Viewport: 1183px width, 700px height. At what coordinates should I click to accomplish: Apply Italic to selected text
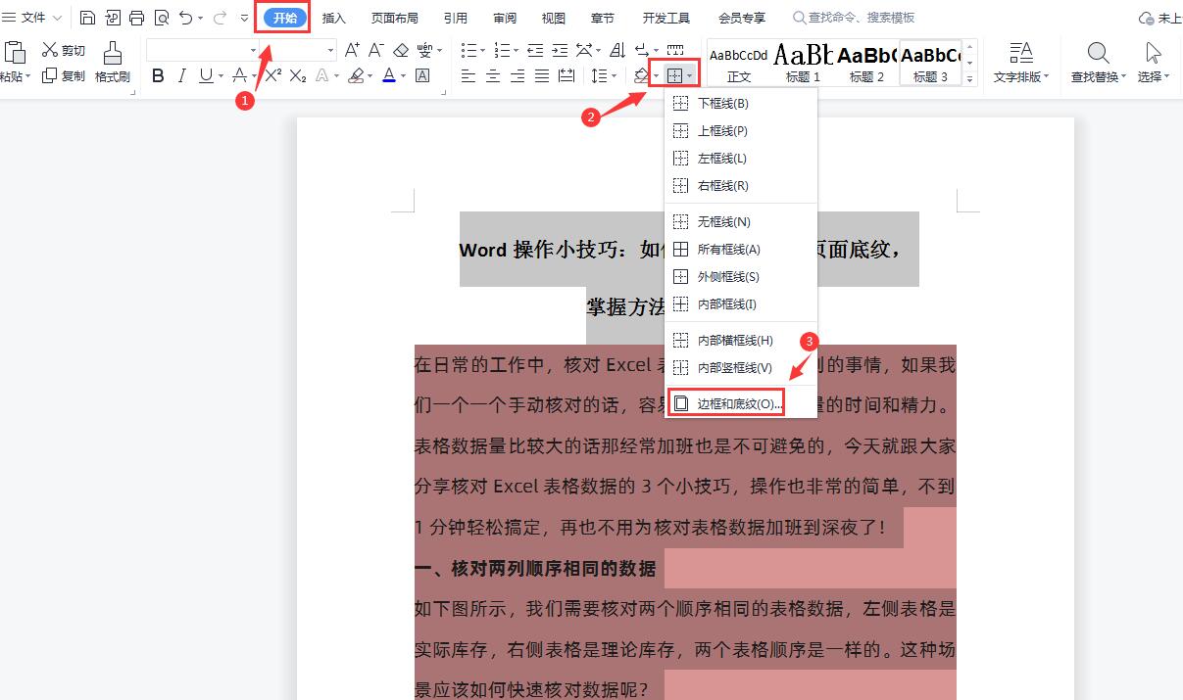pos(182,74)
